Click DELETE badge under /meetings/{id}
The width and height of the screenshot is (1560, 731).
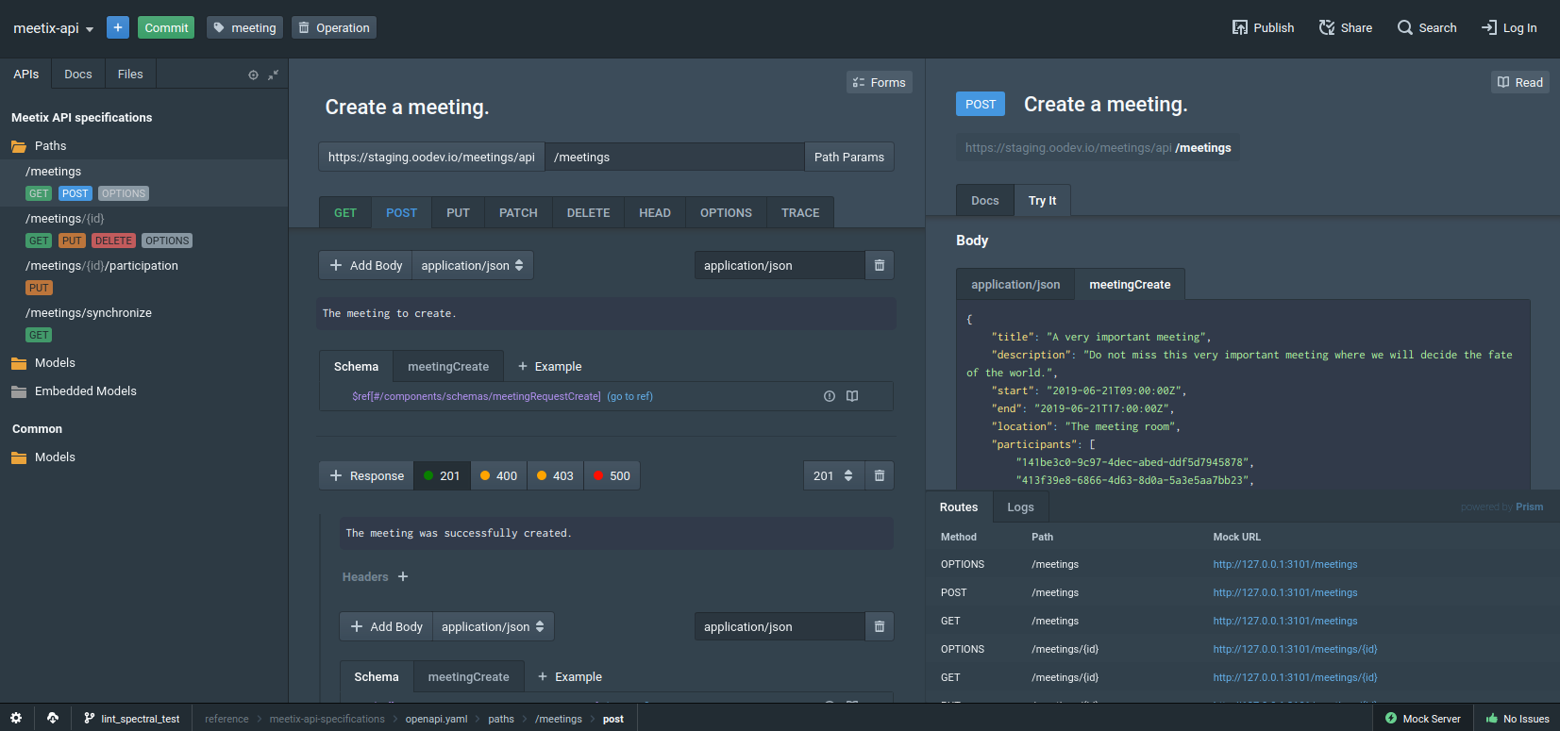click(113, 241)
